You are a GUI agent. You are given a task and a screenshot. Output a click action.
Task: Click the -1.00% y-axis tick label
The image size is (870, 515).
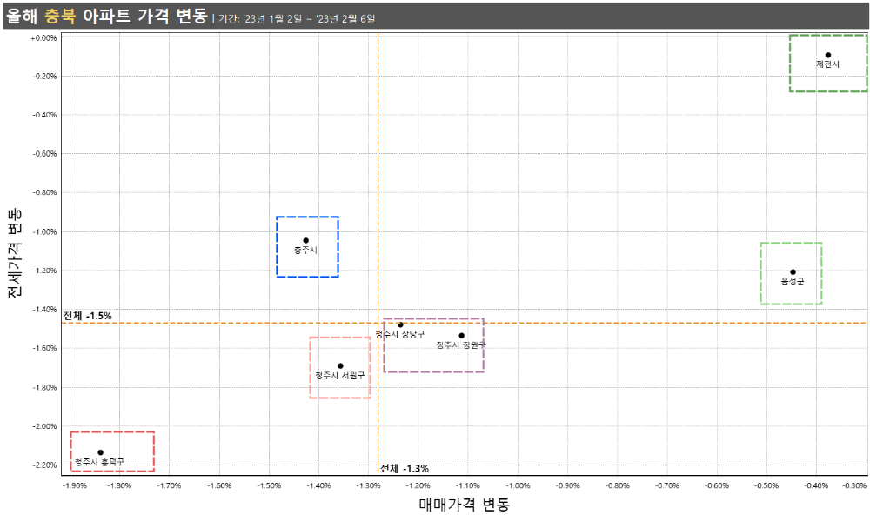(x=44, y=232)
